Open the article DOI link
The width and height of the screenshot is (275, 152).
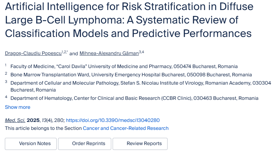tap(113, 120)
